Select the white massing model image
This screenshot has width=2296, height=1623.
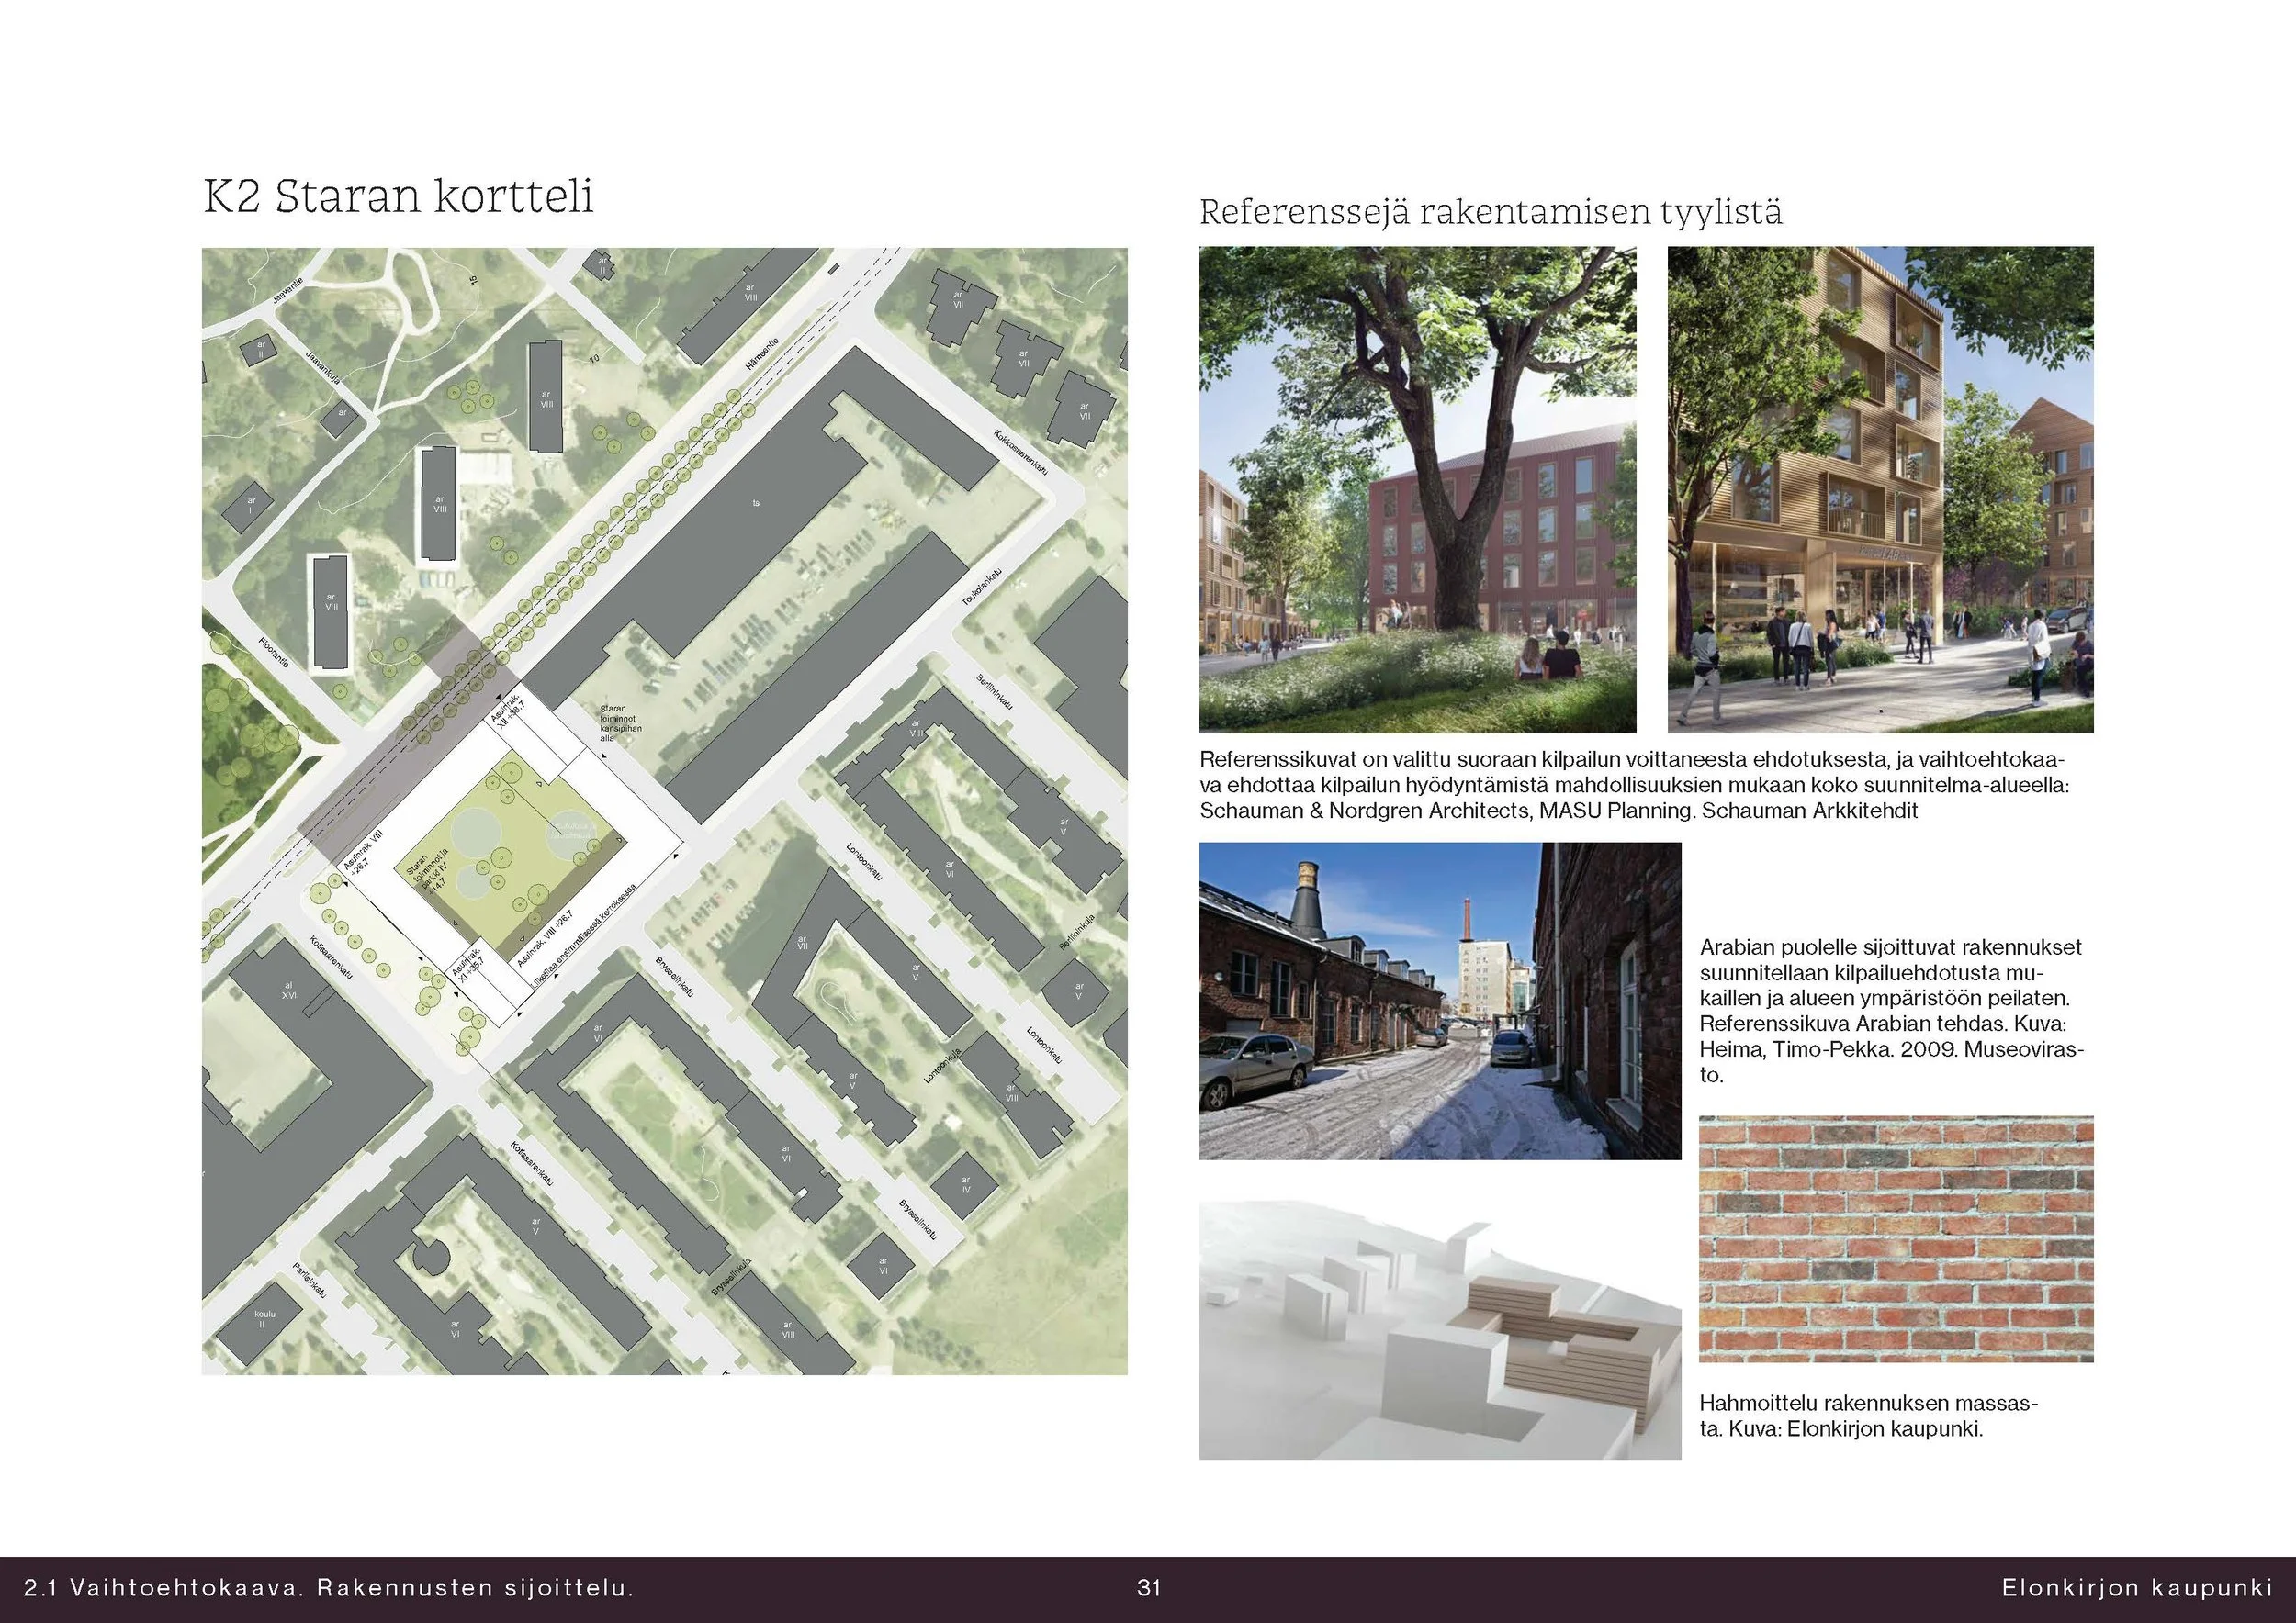pyautogui.click(x=1439, y=1329)
